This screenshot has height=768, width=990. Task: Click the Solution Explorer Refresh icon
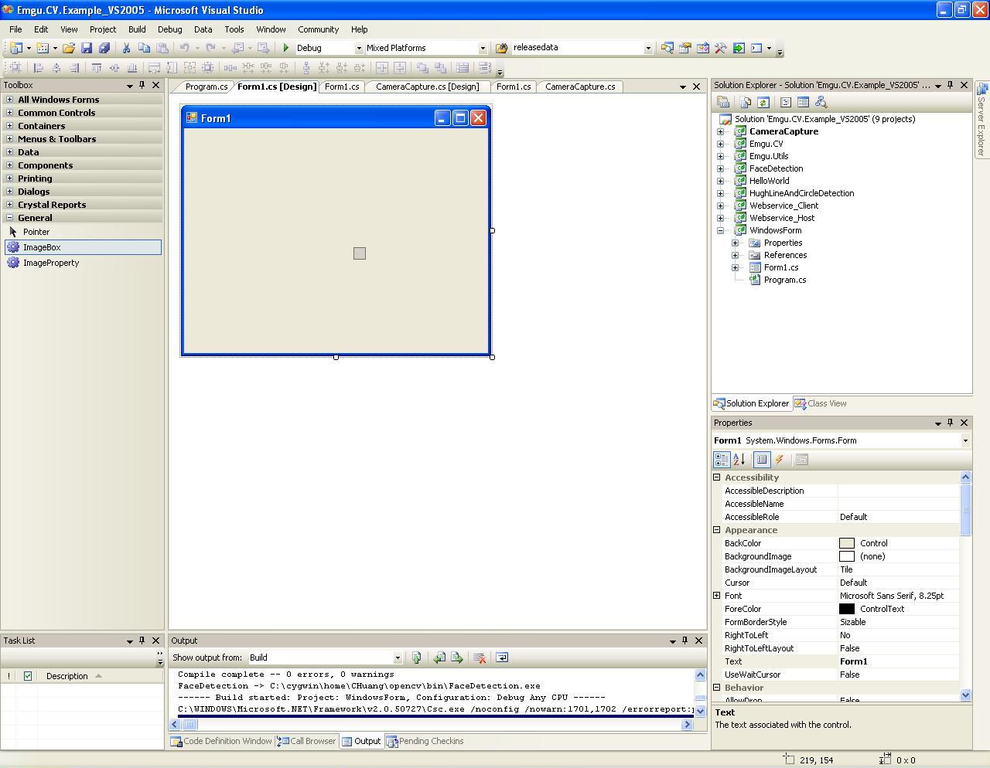point(763,102)
